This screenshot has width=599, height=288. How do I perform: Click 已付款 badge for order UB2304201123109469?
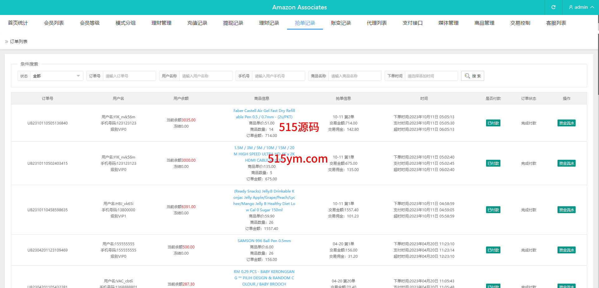click(493, 250)
